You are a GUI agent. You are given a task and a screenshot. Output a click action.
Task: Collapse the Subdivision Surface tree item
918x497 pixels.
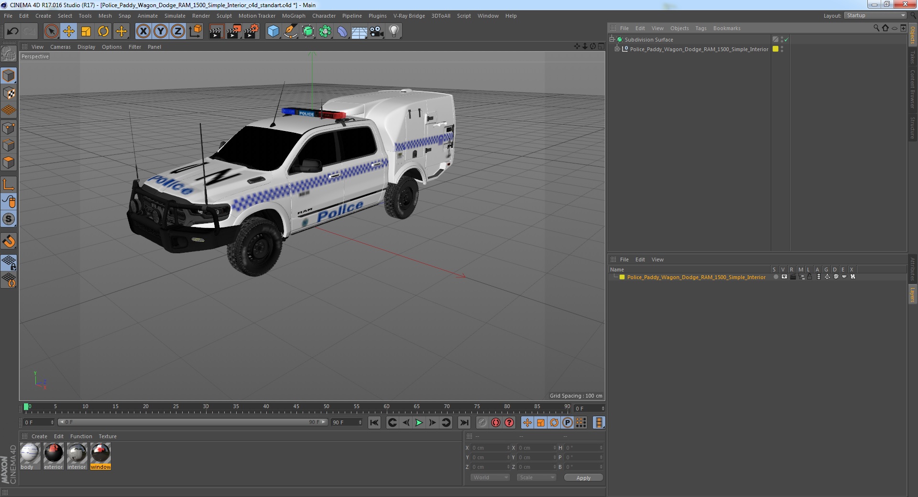pyautogui.click(x=612, y=40)
